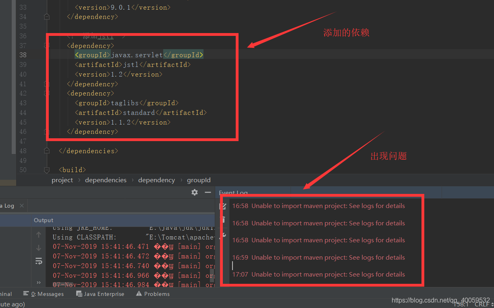Select 'groupId' in the breadcrumb bar
Screen dimensions: 494x308
point(199,180)
